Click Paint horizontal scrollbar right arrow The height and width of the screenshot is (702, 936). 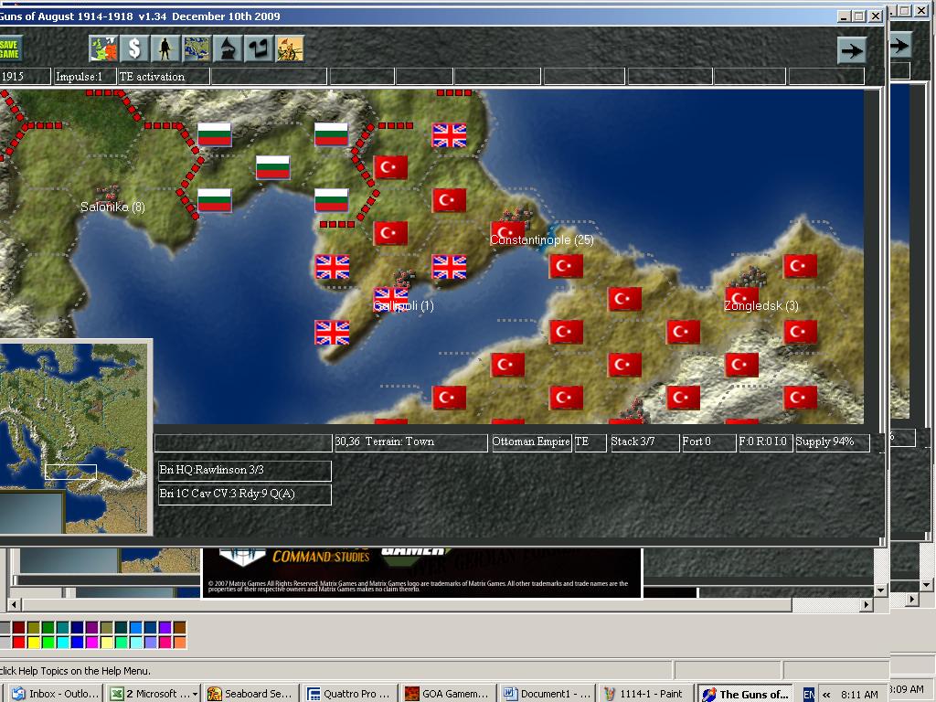point(867,604)
